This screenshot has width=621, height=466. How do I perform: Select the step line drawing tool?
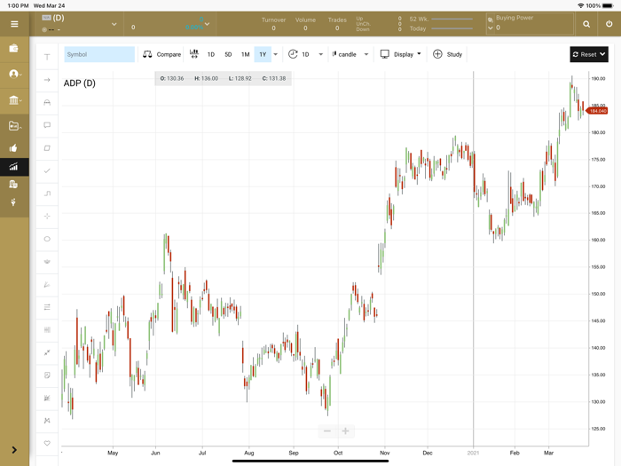tap(47, 194)
